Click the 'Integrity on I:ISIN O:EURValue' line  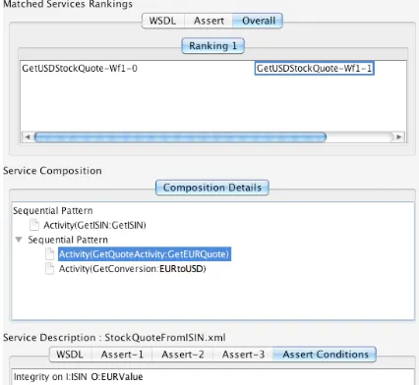pos(79,377)
